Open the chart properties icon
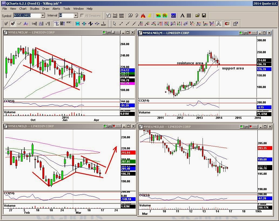Screen dimensions: 279x221 pos(236,24)
